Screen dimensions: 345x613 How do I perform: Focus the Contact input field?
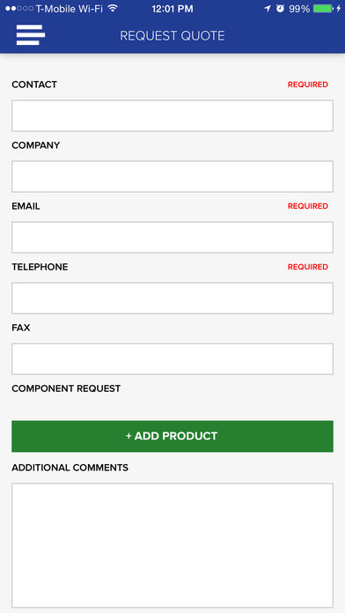click(x=172, y=115)
